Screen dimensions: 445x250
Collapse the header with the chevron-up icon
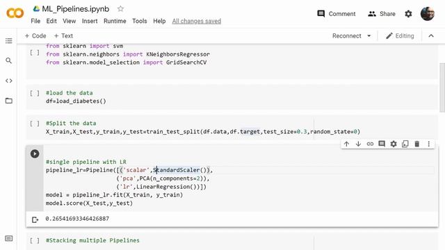[431, 35]
